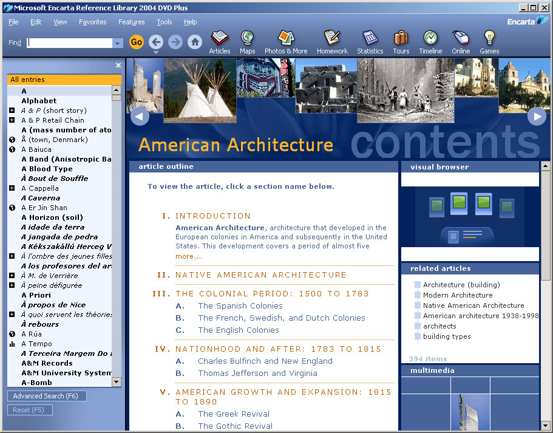This screenshot has height=433, width=553.
Task: Select the Alphabet entry
Action: pos(39,101)
